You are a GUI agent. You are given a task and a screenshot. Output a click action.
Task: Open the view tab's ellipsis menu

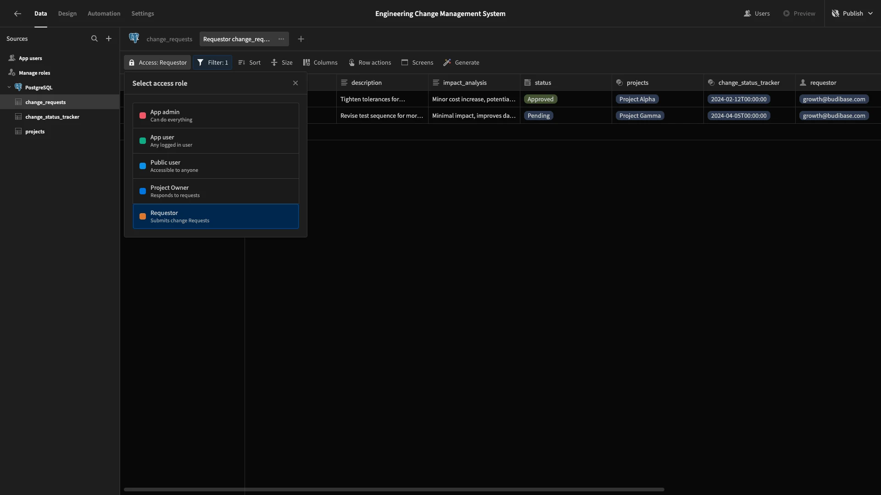(281, 39)
